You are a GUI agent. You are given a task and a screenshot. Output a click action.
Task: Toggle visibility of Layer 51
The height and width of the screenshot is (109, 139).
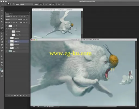point(6,48)
